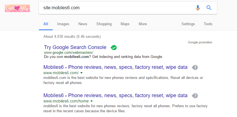Open first Mobiles6 result title link
237x117 pixels.
coord(115,67)
